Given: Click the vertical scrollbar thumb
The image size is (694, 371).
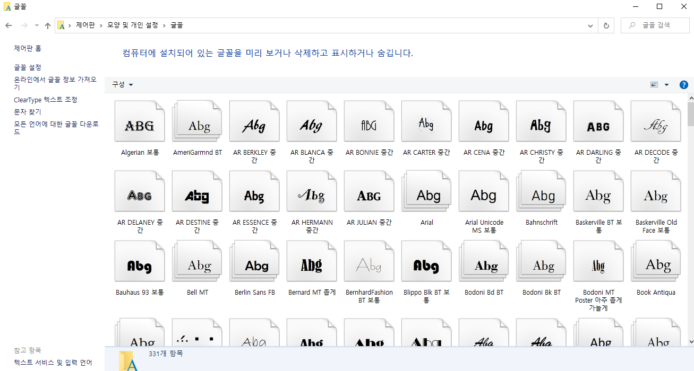Looking at the screenshot, I should tap(690, 114).
